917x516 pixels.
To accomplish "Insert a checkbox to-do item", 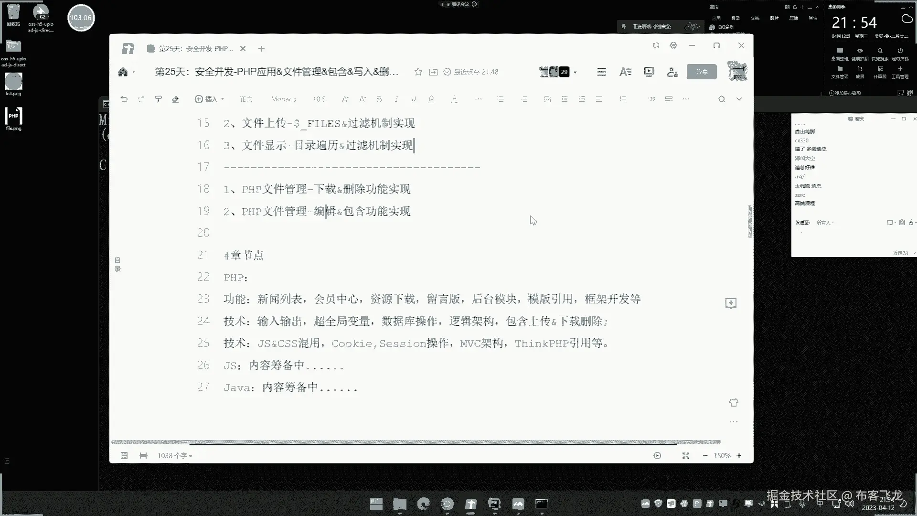I will [547, 99].
